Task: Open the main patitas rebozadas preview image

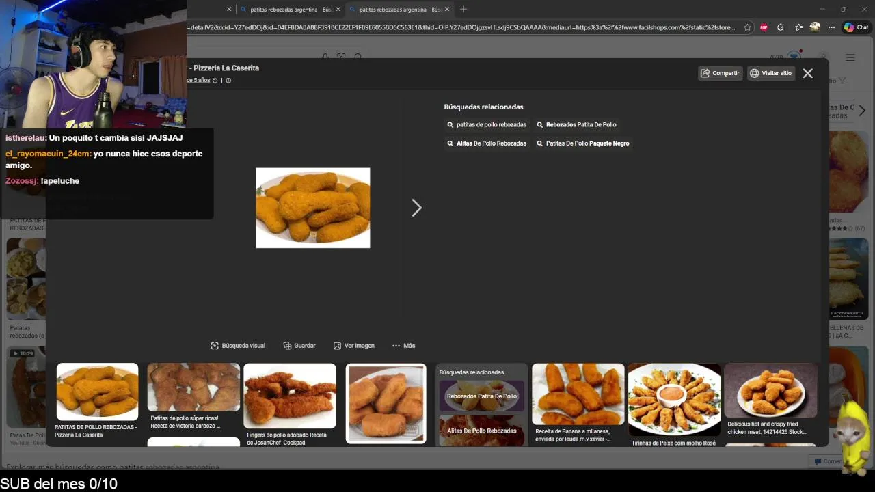Action: (x=312, y=208)
